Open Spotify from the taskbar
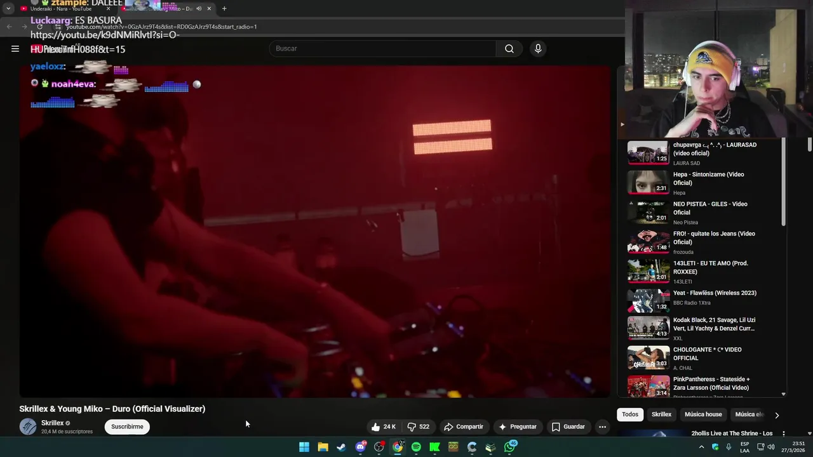 click(x=416, y=447)
